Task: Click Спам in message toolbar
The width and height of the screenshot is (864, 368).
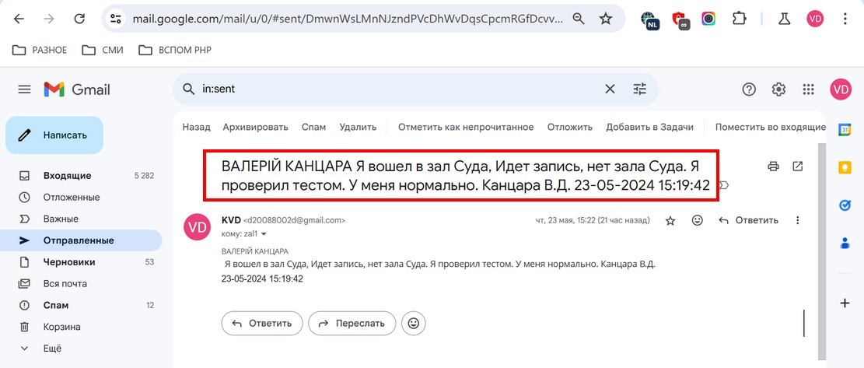Action: click(313, 128)
